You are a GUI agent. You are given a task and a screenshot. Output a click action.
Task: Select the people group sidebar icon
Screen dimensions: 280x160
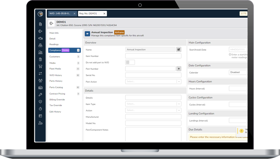[40, 80]
